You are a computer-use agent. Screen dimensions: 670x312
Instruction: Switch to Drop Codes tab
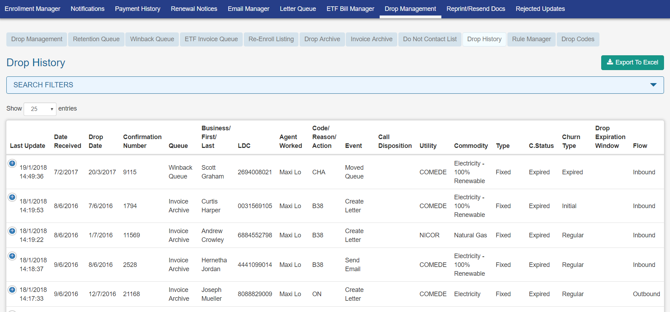[x=578, y=39]
